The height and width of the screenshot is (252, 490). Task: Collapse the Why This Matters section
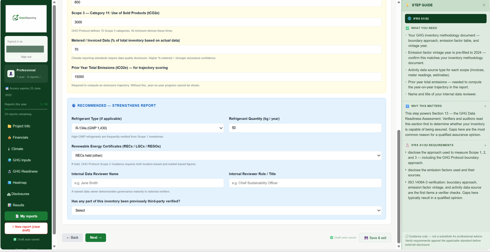tap(485, 106)
